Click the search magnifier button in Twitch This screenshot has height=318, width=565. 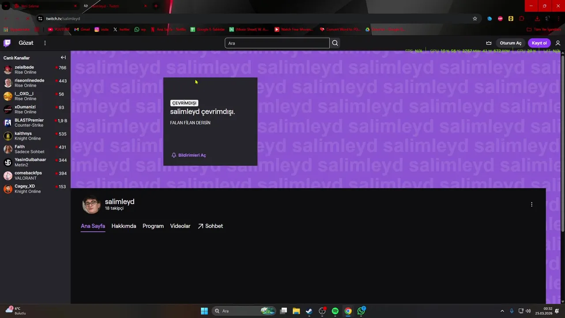[335, 43]
